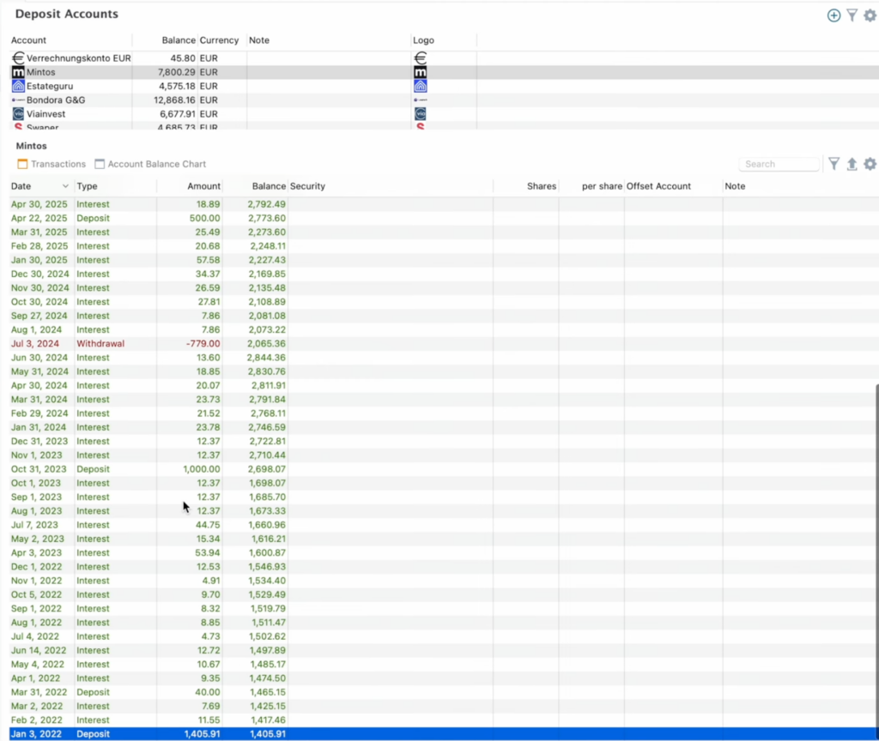Screen dimensions: 879x741
Task: Click the transaction Search field
Action: click(779, 164)
